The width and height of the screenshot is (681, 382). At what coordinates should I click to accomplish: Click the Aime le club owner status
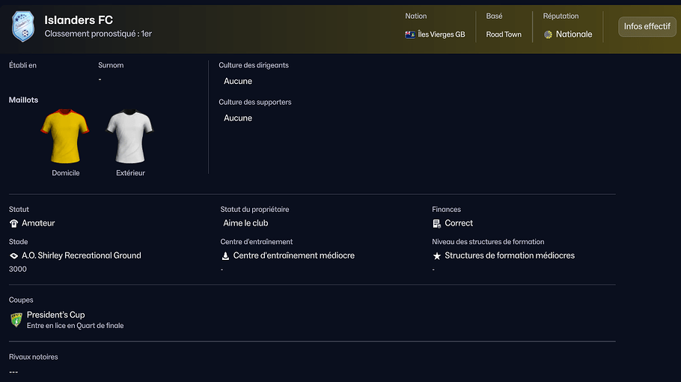[x=245, y=223]
